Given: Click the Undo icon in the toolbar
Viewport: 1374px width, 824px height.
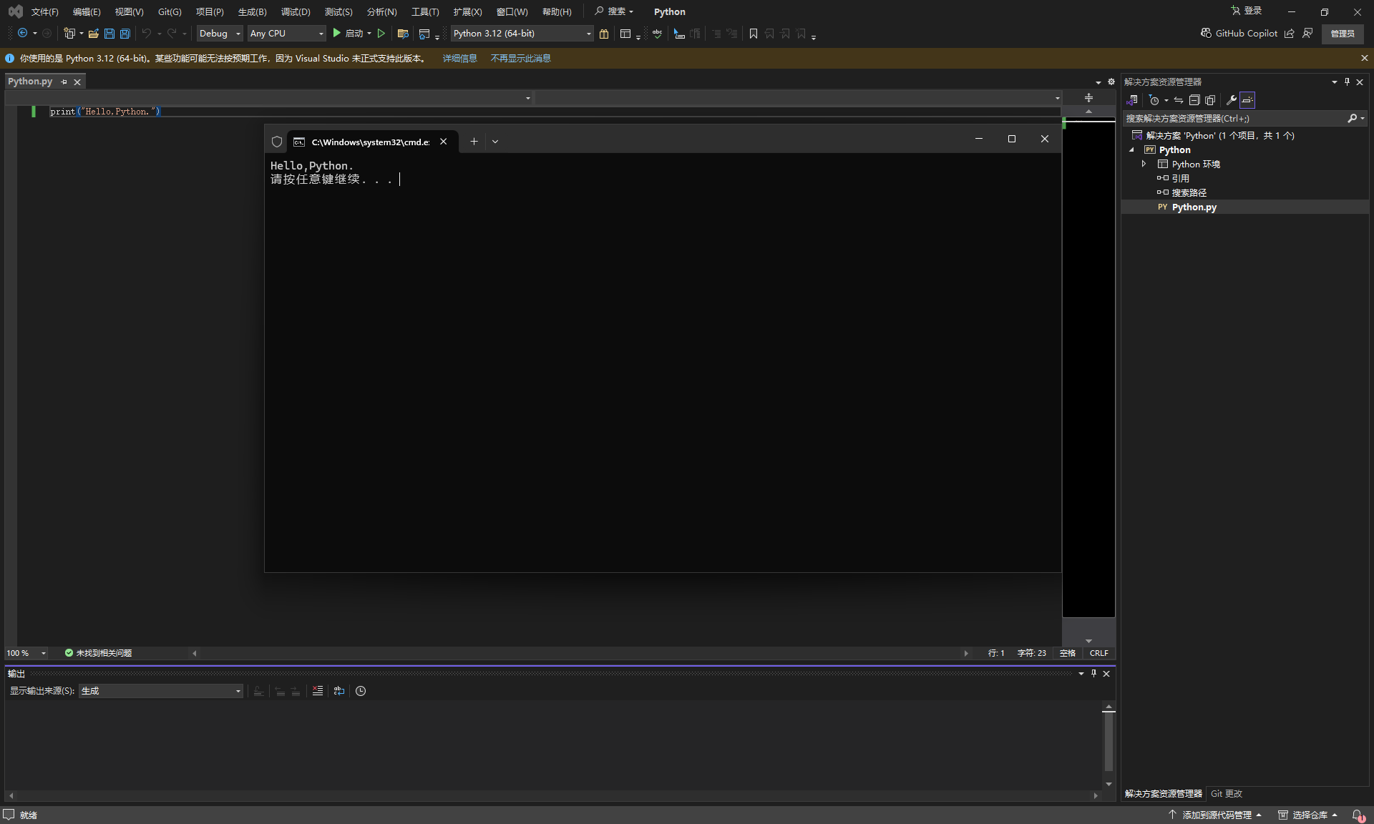Looking at the screenshot, I should tap(145, 34).
